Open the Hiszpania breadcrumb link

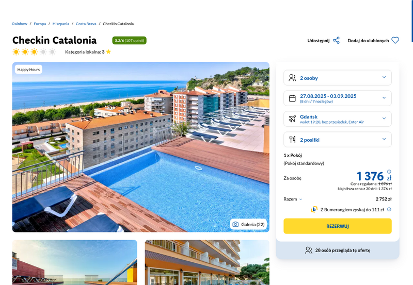(60, 24)
